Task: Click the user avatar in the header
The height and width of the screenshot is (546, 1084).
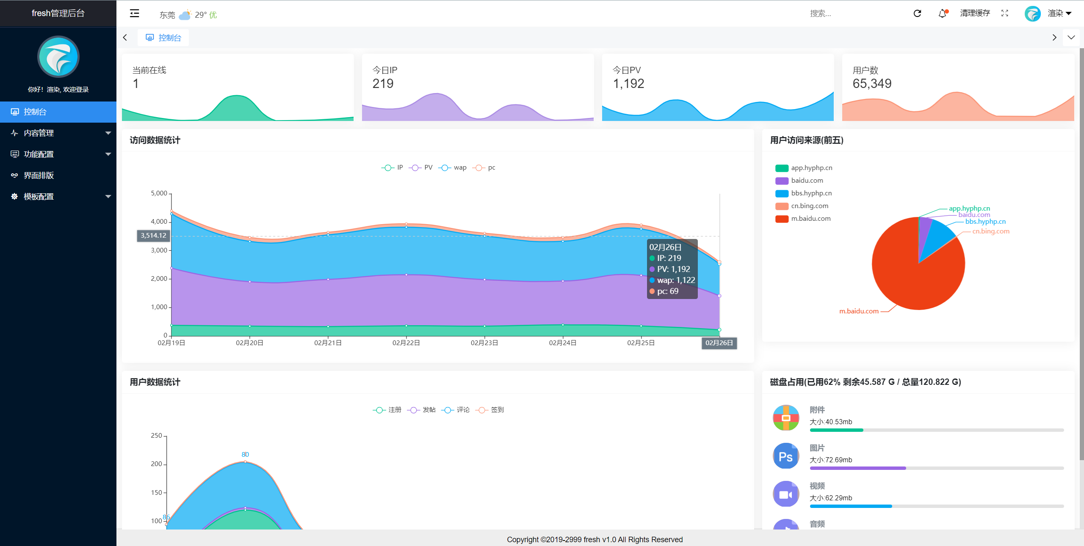Action: pyautogui.click(x=1032, y=14)
